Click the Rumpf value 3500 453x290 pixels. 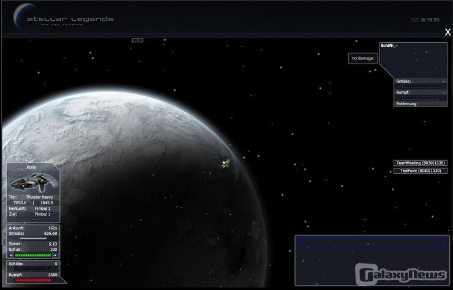tap(53, 275)
